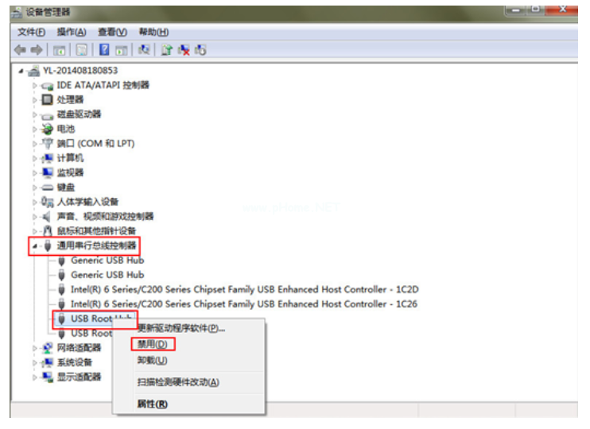This screenshot has width=590, height=429.
Task: Click the Back arrow toolbar icon
Action: (20, 50)
